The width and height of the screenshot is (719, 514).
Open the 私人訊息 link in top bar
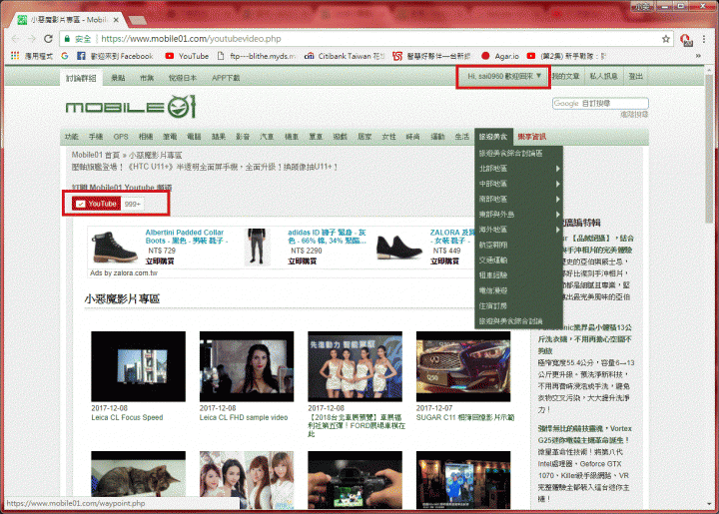pyautogui.click(x=603, y=77)
